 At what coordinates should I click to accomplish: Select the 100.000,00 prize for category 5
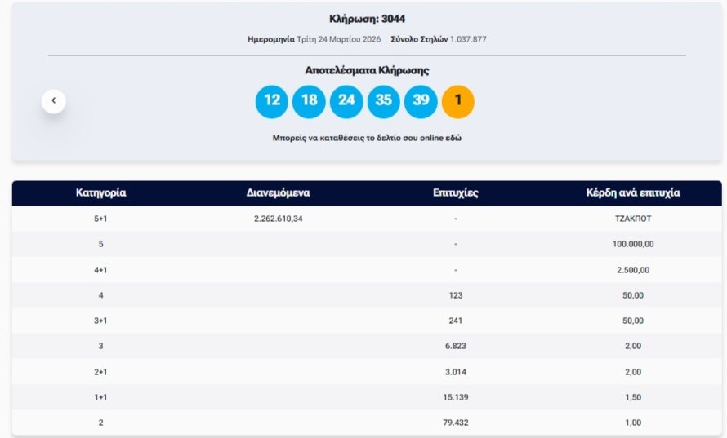(x=632, y=244)
